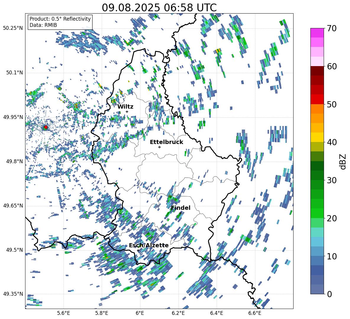Click the Findel station label
350x319 pixels.
tap(181, 208)
